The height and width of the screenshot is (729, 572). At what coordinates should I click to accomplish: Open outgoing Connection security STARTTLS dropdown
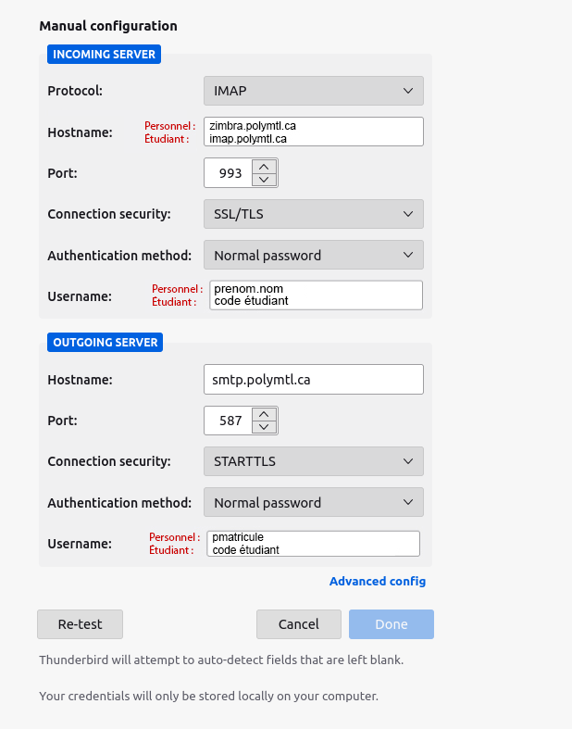(x=313, y=461)
